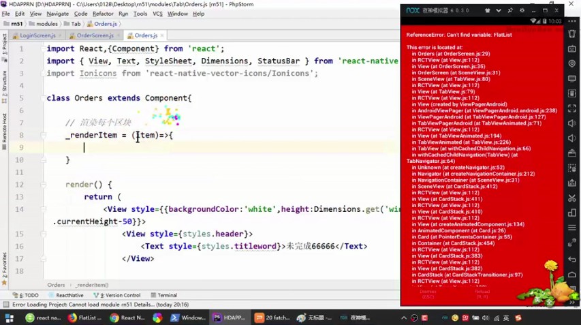581x325 pixels.
Task: Toggle tool window bars icon in status bar
Action: pos(5,305)
